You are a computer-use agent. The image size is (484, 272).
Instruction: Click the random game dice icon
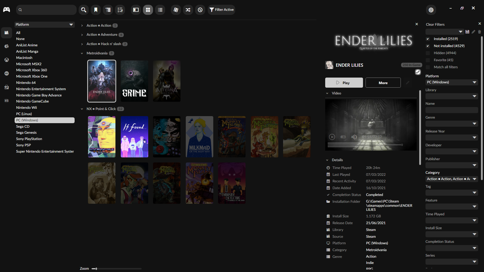(176, 10)
